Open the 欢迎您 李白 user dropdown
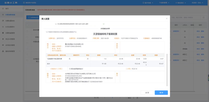 [x=198, y=3]
